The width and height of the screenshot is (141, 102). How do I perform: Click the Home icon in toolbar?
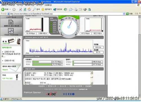click(x=29, y=9)
